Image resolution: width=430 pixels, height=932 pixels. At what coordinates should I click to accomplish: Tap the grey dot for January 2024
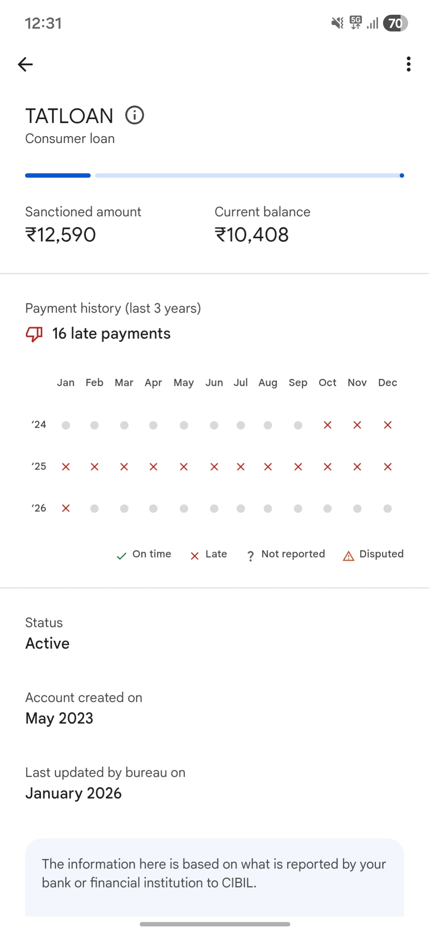click(x=66, y=425)
